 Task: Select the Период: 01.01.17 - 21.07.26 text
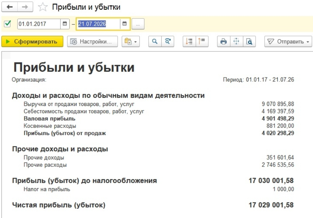[x=258, y=80]
